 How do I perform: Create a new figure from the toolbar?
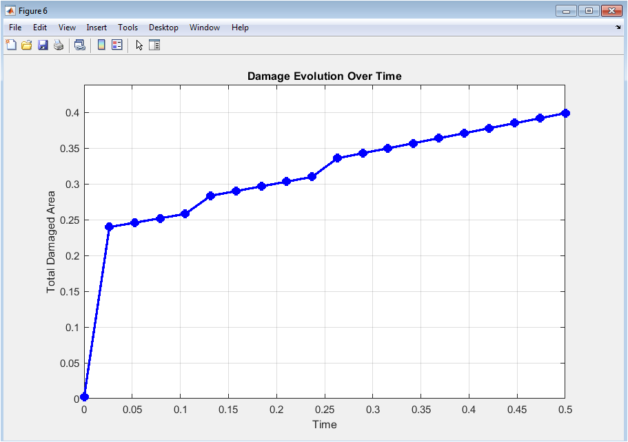point(10,45)
